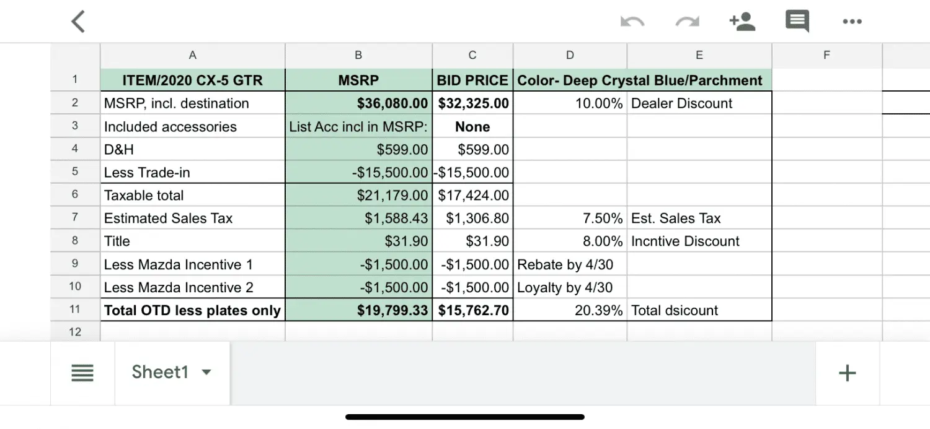Switch to the Sheet1 tab
This screenshot has height=429, width=930.
click(160, 372)
